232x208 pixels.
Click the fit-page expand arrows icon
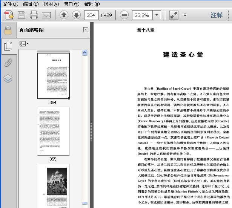(x=174, y=15)
